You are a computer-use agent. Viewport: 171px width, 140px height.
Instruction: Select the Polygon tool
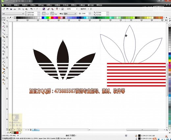pos(4,47)
